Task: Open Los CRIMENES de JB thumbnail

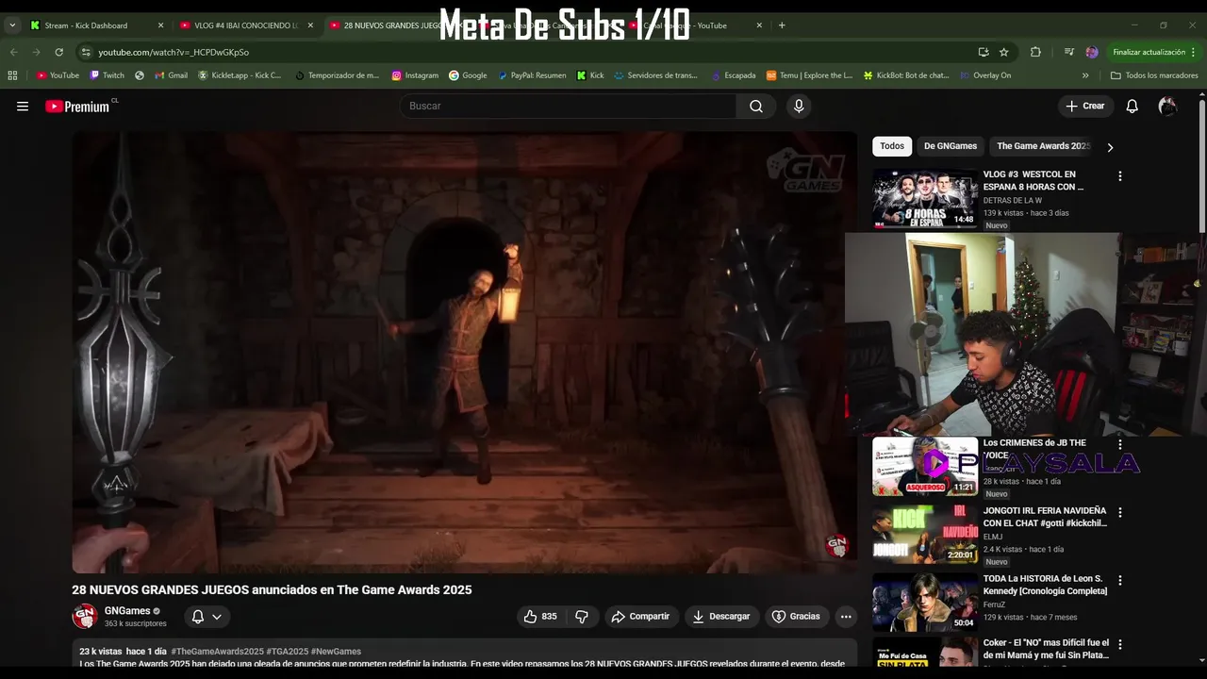Action: coord(925,467)
